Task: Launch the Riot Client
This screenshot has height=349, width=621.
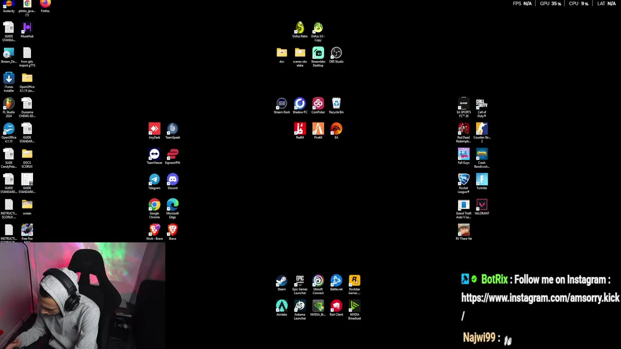Action: point(336,309)
